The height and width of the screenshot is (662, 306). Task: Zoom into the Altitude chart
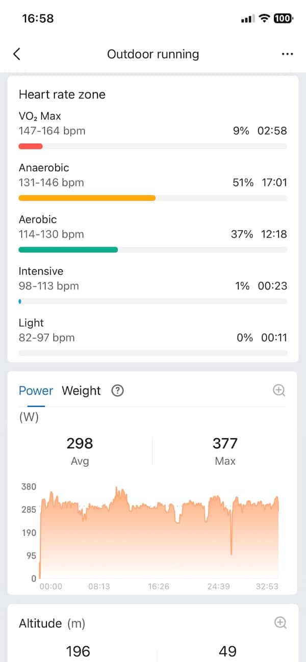280,622
